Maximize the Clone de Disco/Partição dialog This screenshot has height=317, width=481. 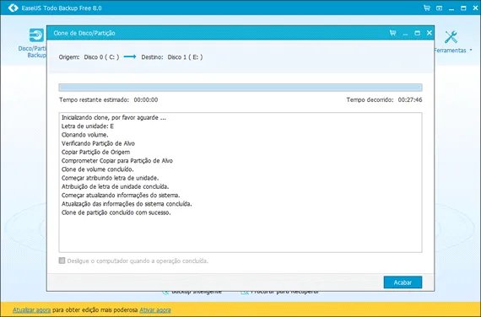click(x=417, y=33)
